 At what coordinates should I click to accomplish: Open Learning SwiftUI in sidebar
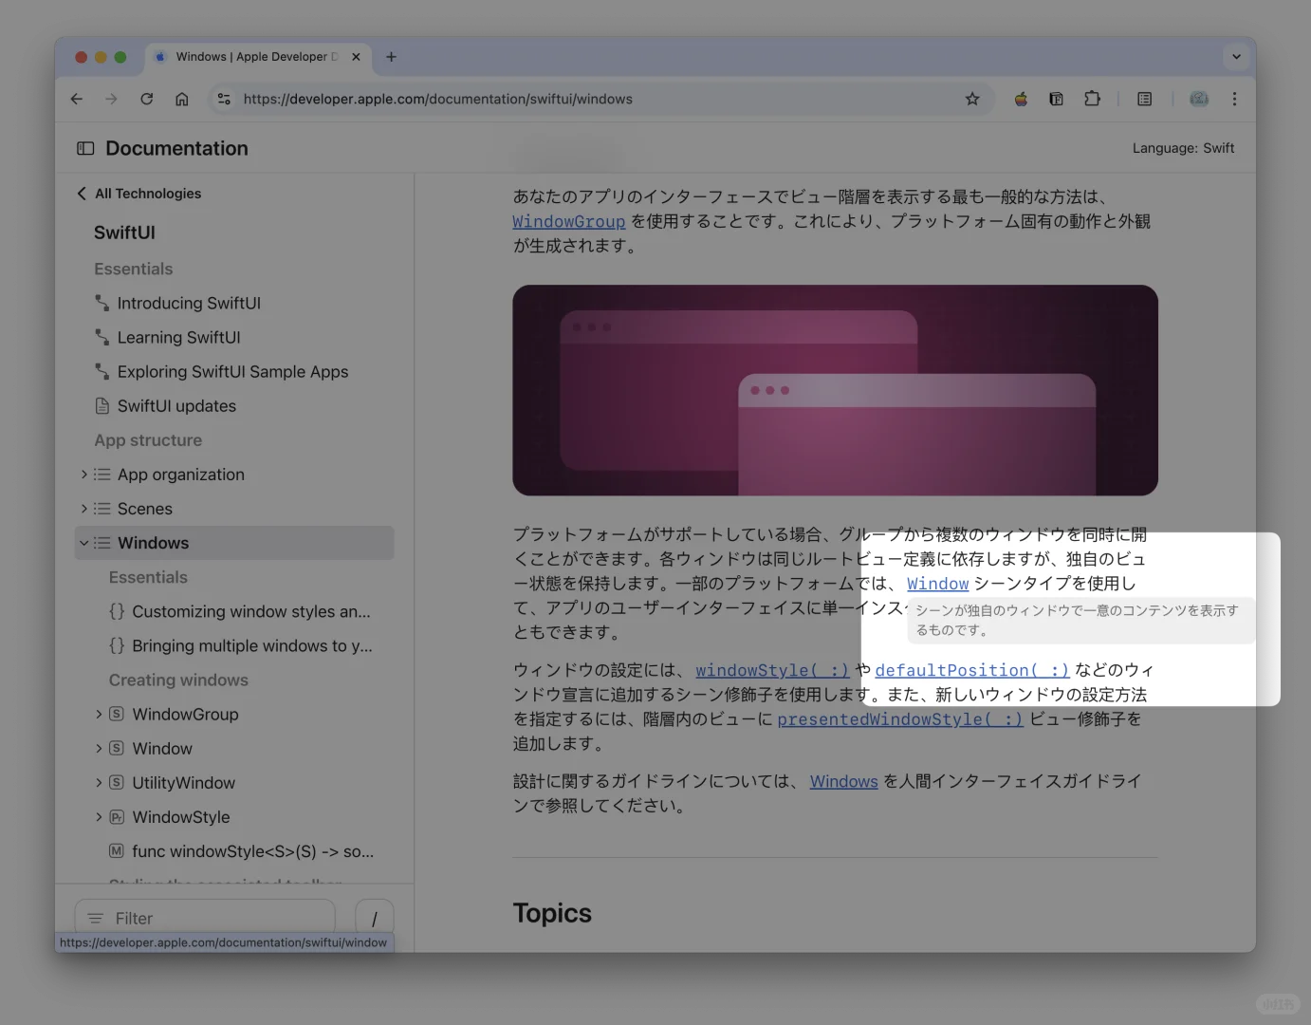(178, 337)
